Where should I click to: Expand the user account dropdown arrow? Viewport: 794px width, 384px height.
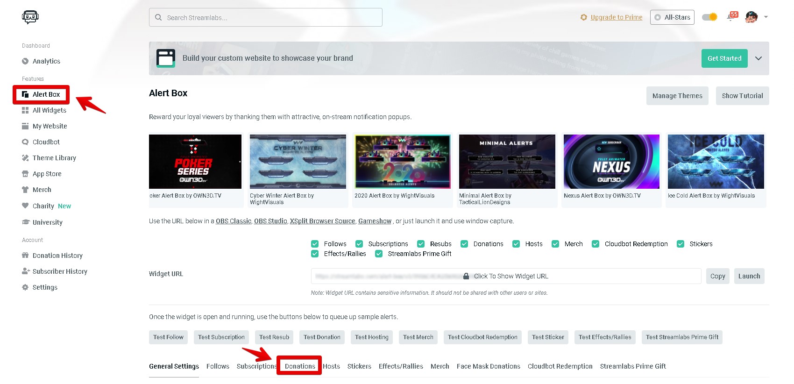point(766,17)
